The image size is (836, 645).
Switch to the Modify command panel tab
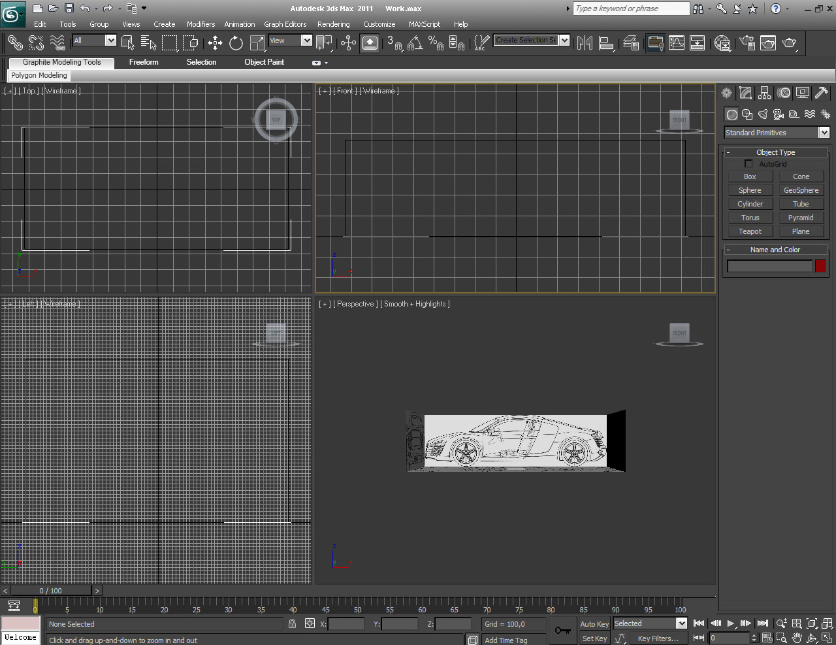pyautogui.click(x=745, y=93)
